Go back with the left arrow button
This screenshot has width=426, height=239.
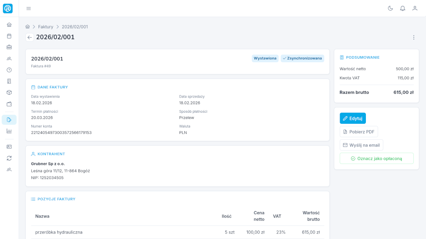(x=30, y=38)
